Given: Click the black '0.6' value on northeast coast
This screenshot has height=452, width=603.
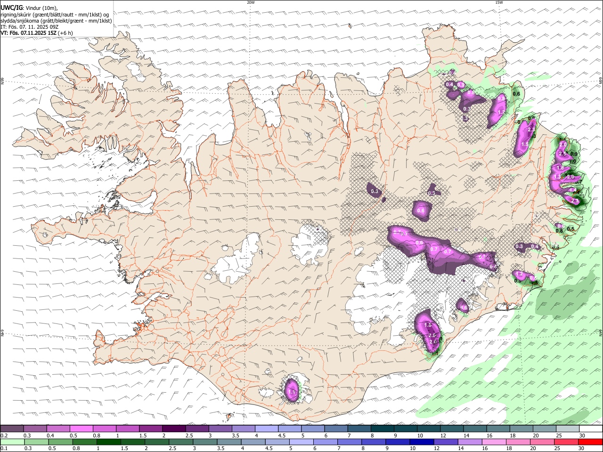Looking at the screenshot, I should pos(516,94).
